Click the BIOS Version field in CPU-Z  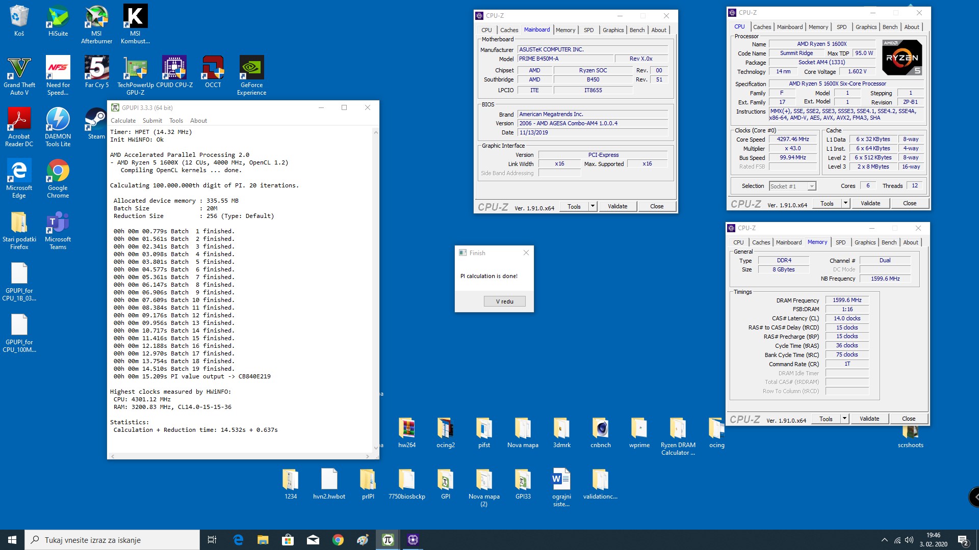pyautogui.click(x=592, y=123)
